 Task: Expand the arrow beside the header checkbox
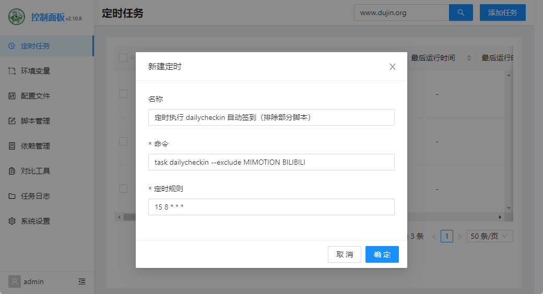(132, 58)
